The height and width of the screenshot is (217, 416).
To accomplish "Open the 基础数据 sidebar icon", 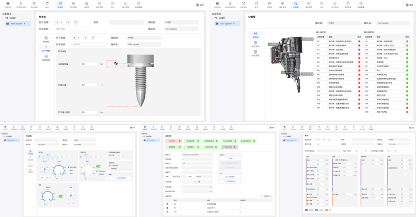I will pyautogui.click(x=46, y=57).
